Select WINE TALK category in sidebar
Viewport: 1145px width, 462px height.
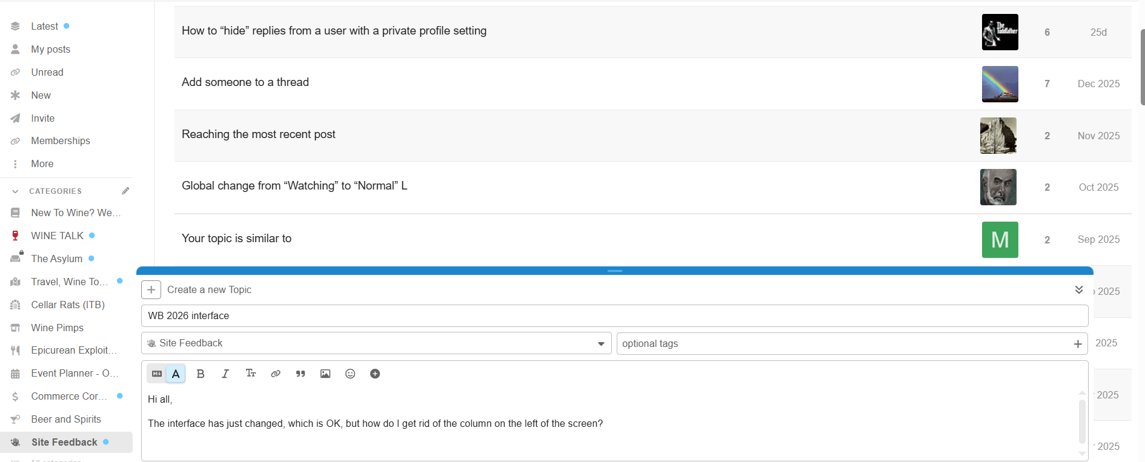pos(57,236)
